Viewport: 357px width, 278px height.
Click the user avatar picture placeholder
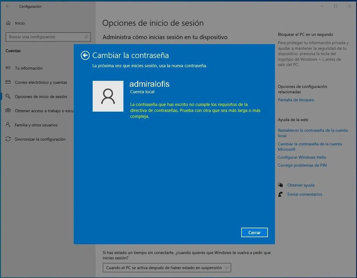click(x=108, y=96)
